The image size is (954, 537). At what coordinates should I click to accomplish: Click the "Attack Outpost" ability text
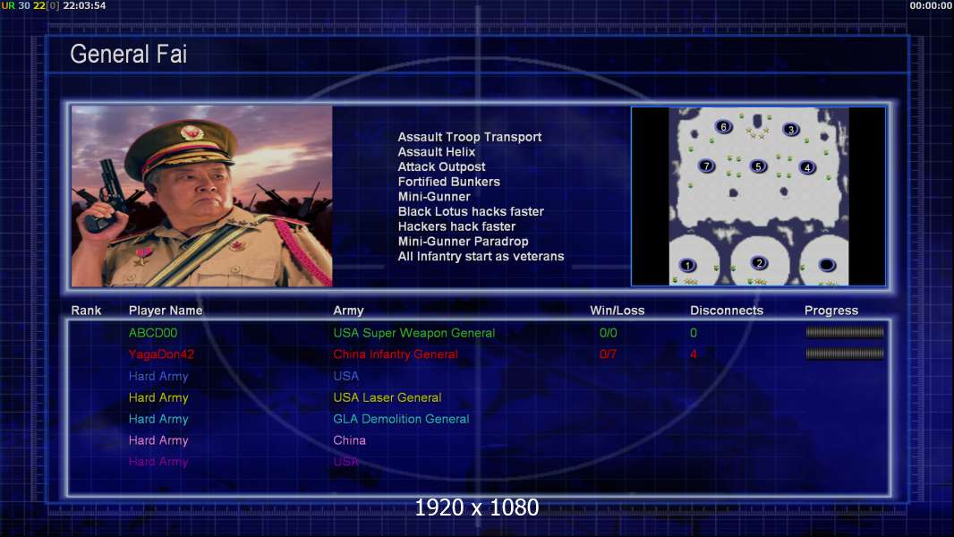(442, 166)
